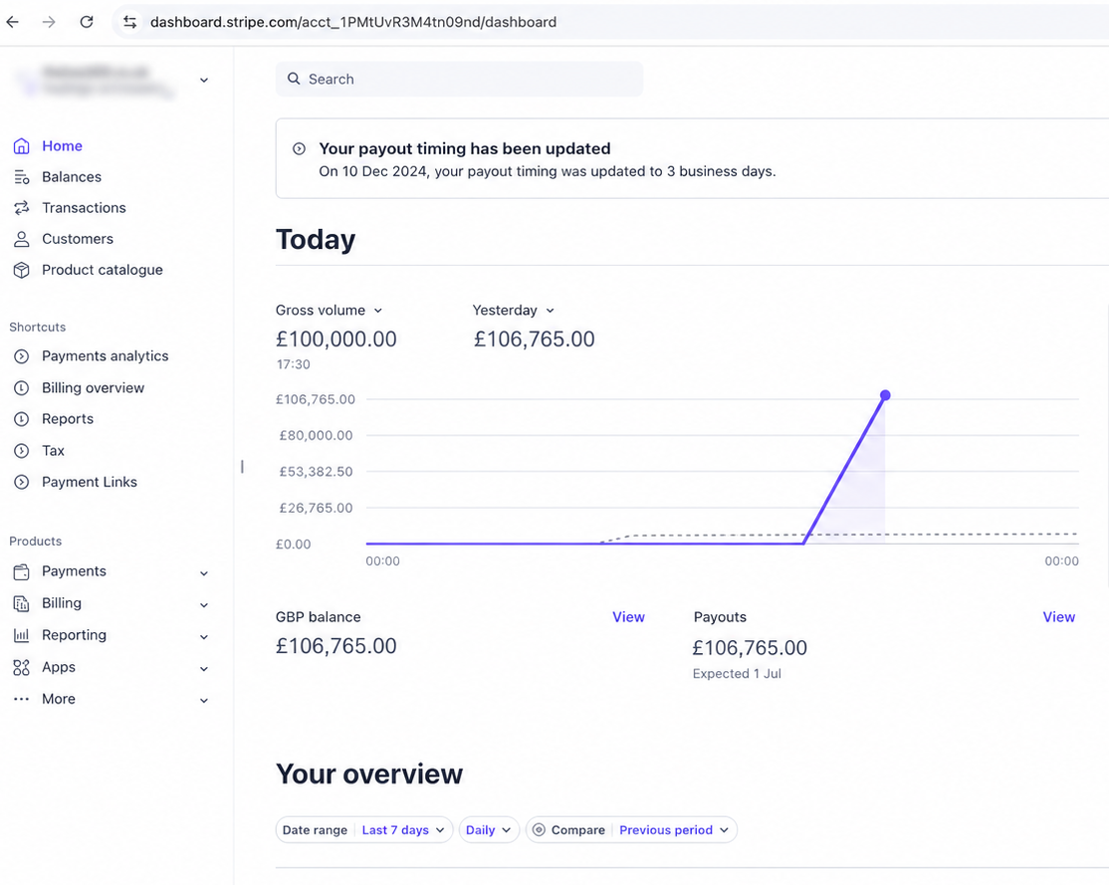The height and width of the screenshot is (885, 1109).
Task: Click the search magnifier icon
Action: (x=294, y=79)
